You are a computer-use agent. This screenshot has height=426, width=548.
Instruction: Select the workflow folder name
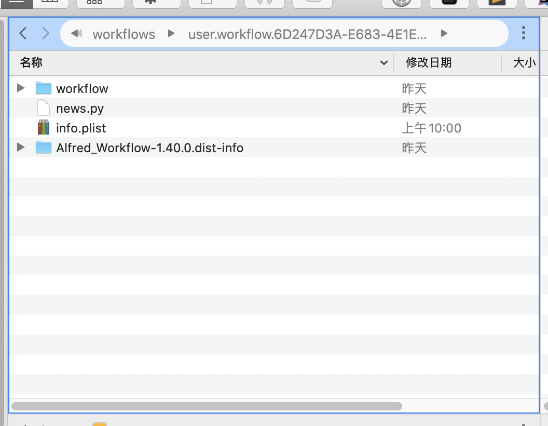point(82,89)
